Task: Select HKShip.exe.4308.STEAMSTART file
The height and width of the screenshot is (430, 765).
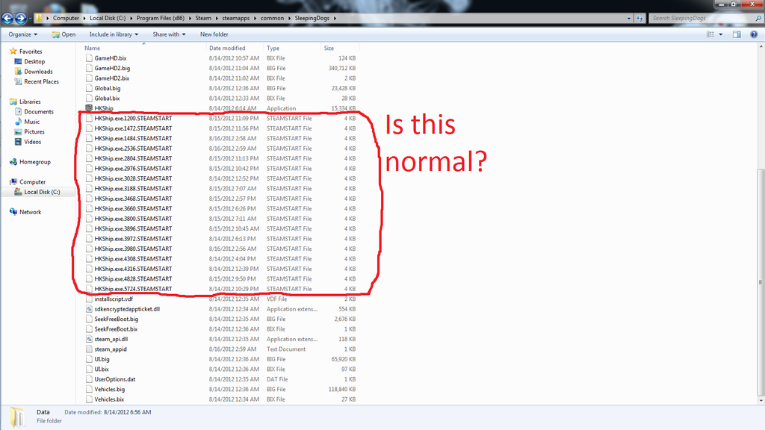Action: pos(133,259)
